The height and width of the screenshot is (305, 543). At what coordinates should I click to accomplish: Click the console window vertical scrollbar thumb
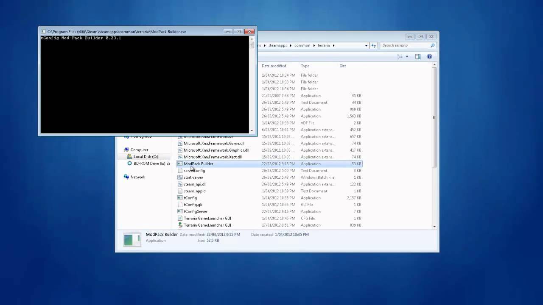[x=252, y=44]
